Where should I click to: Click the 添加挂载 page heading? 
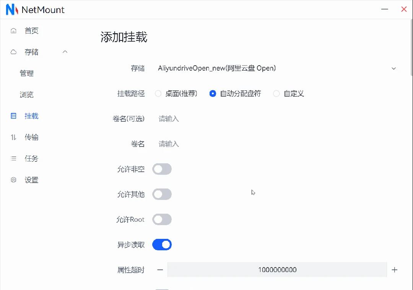tap(124, 37)
